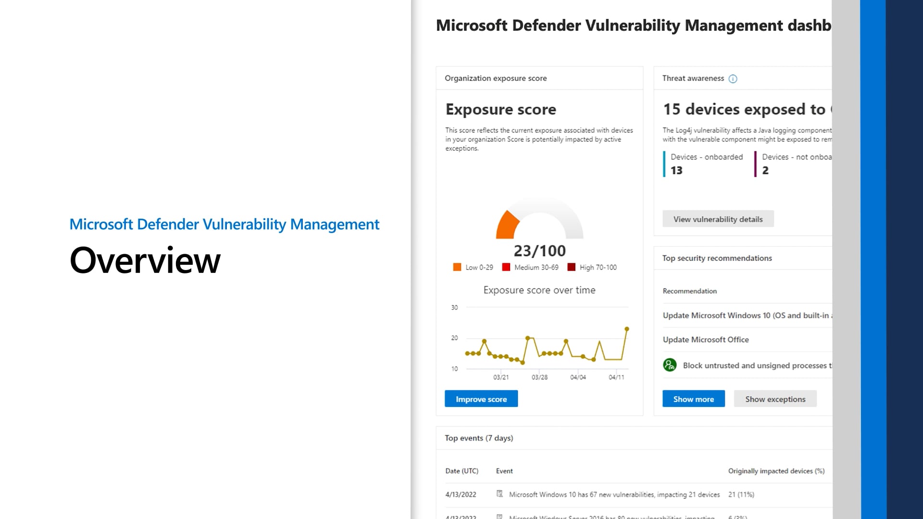Open Show exceptions
Screen dimensions: 923x519
click(775, 399)
